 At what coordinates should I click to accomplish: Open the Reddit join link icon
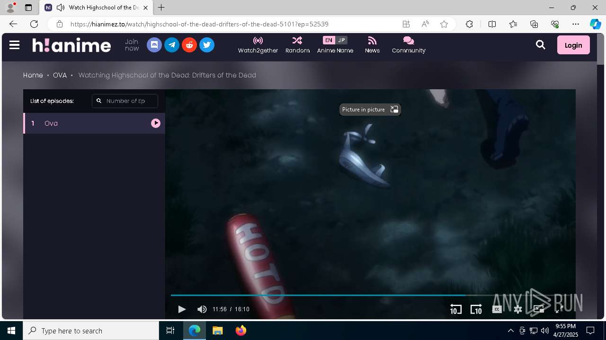189,45
